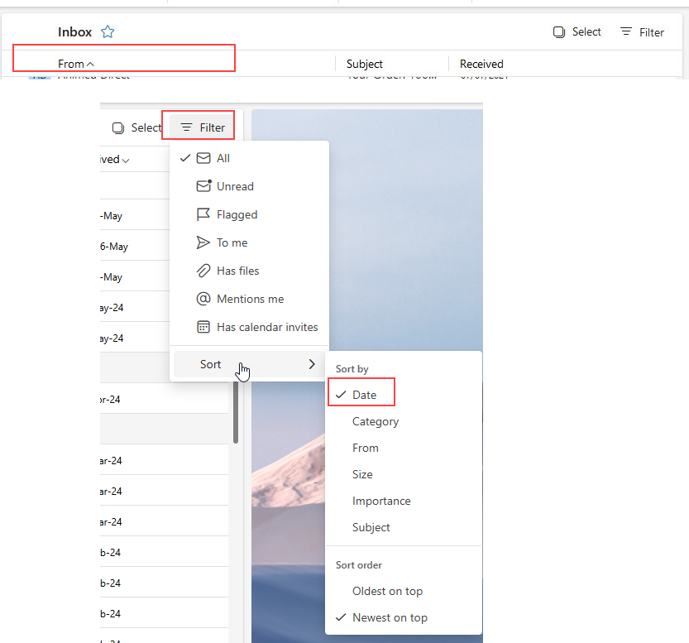Click the envelope icon next to All
Screen dimensions: 689x643
[203, 158]
